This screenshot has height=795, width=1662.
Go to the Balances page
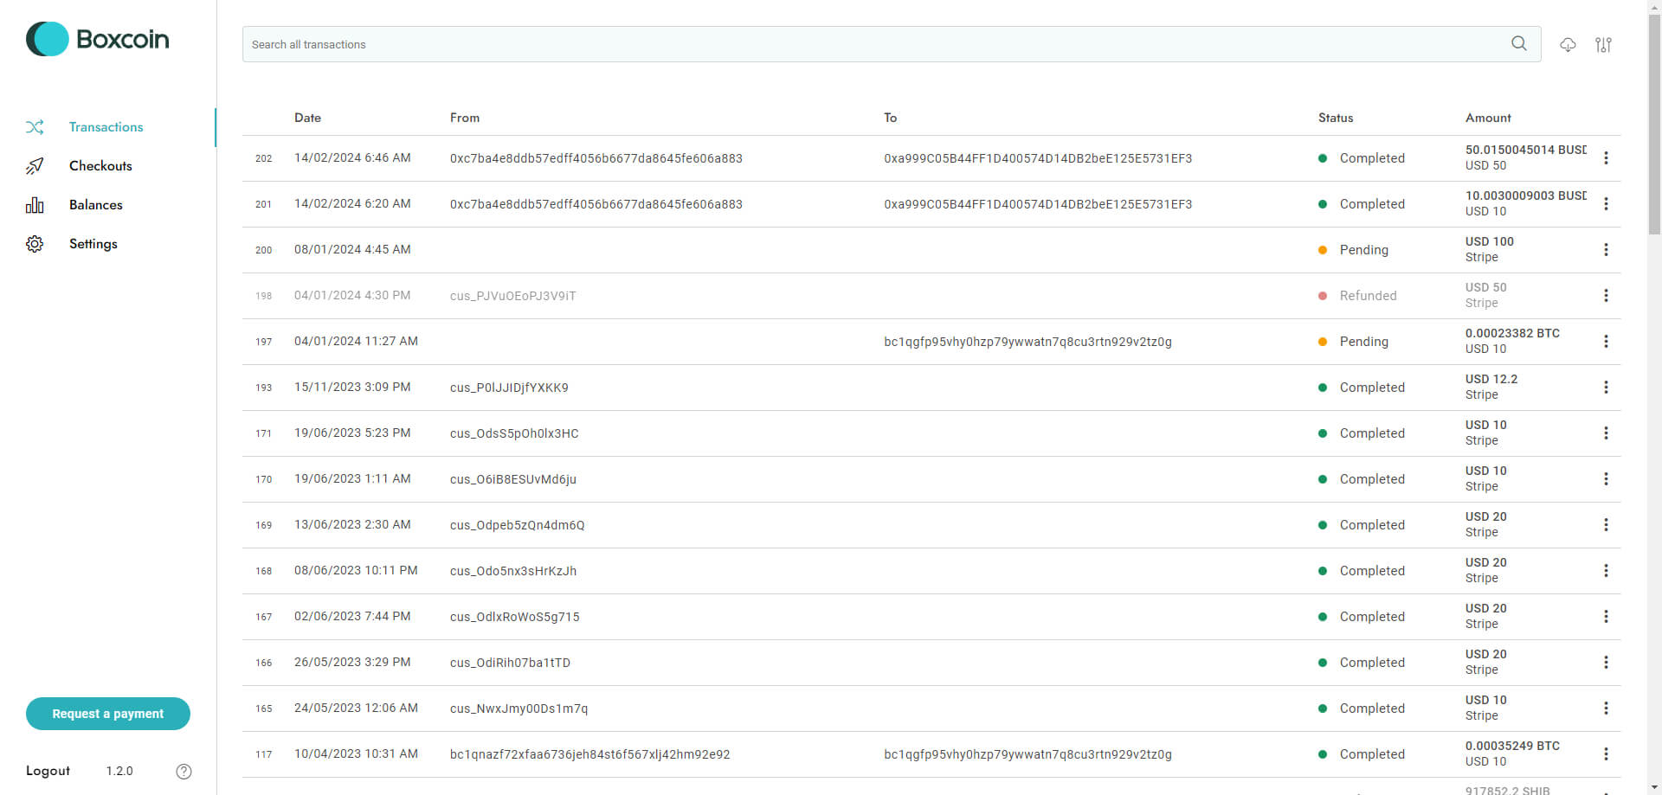[x=95, y=205]
